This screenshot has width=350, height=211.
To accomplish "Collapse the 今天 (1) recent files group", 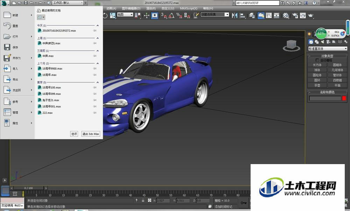I will click(x=98, y=26).
